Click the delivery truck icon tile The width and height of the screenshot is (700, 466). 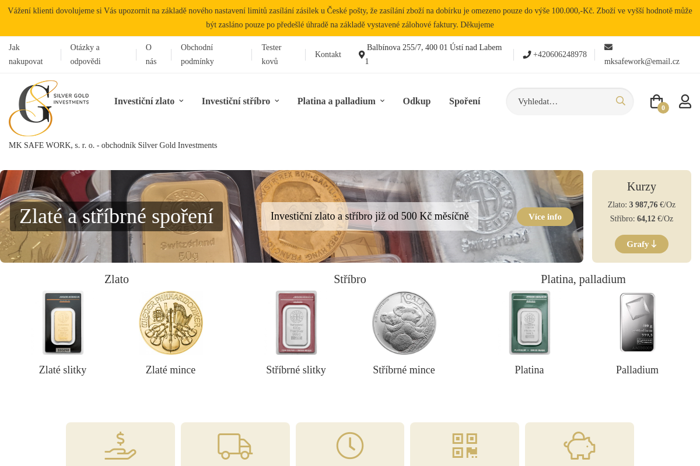235,444
